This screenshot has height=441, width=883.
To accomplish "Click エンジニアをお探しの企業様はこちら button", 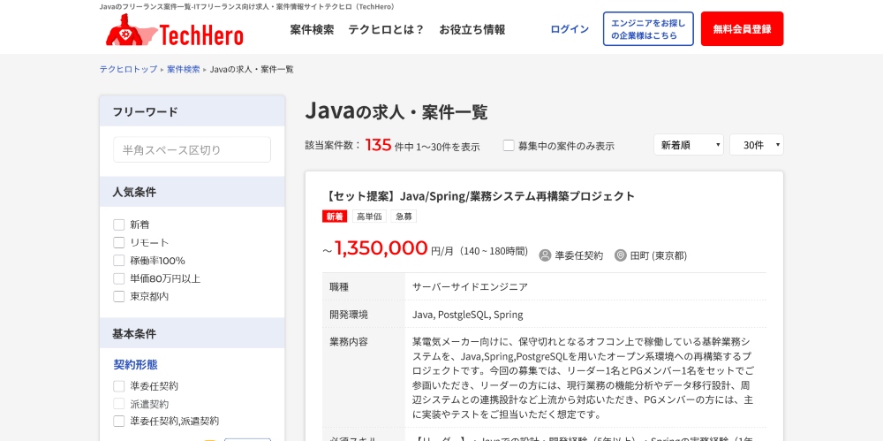I will (648, 29).
